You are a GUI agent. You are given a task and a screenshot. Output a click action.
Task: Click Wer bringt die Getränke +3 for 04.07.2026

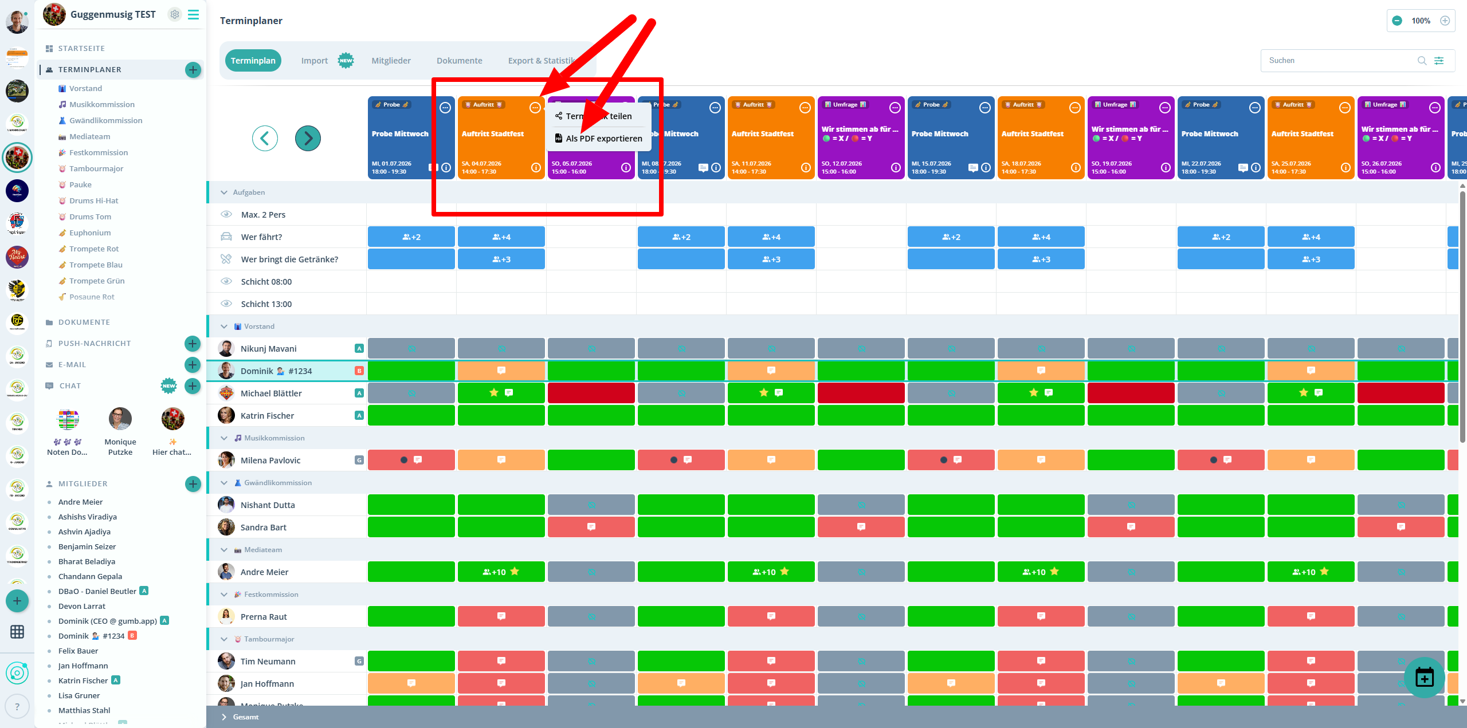pyautogui.click(x=501, y=259)
